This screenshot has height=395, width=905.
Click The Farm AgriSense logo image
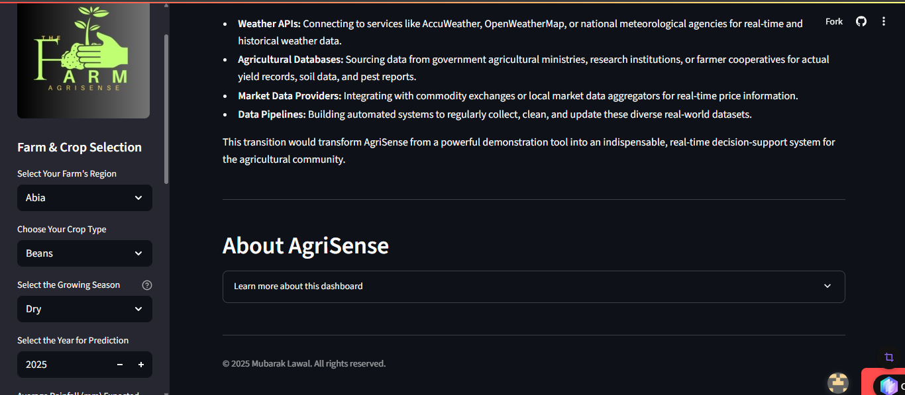tap(83, 61)
